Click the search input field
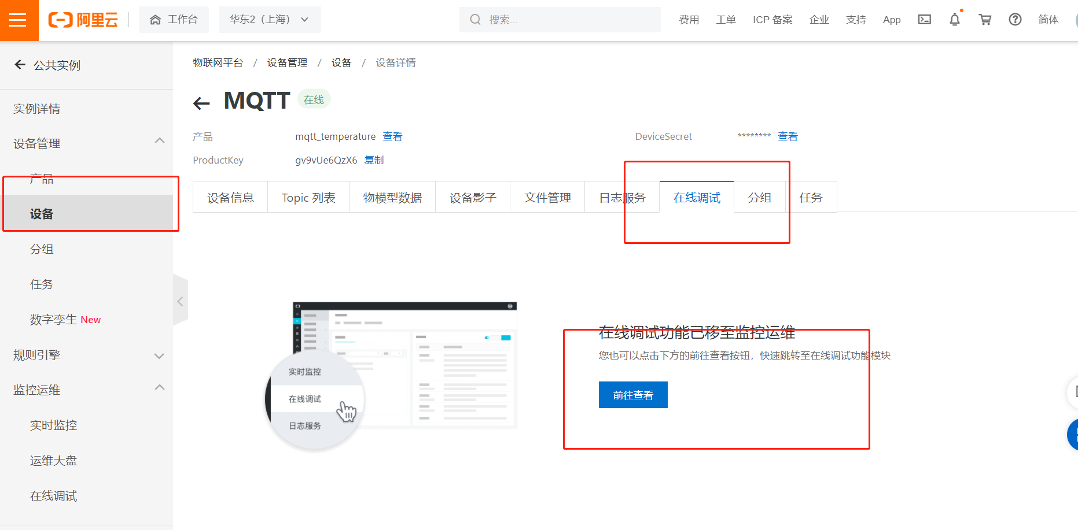1078x530 pixels. tap(560, 20)
